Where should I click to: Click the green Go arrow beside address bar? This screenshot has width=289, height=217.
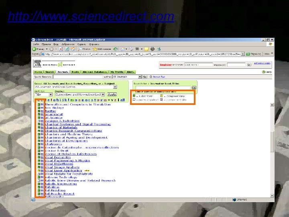pos(248,54)
